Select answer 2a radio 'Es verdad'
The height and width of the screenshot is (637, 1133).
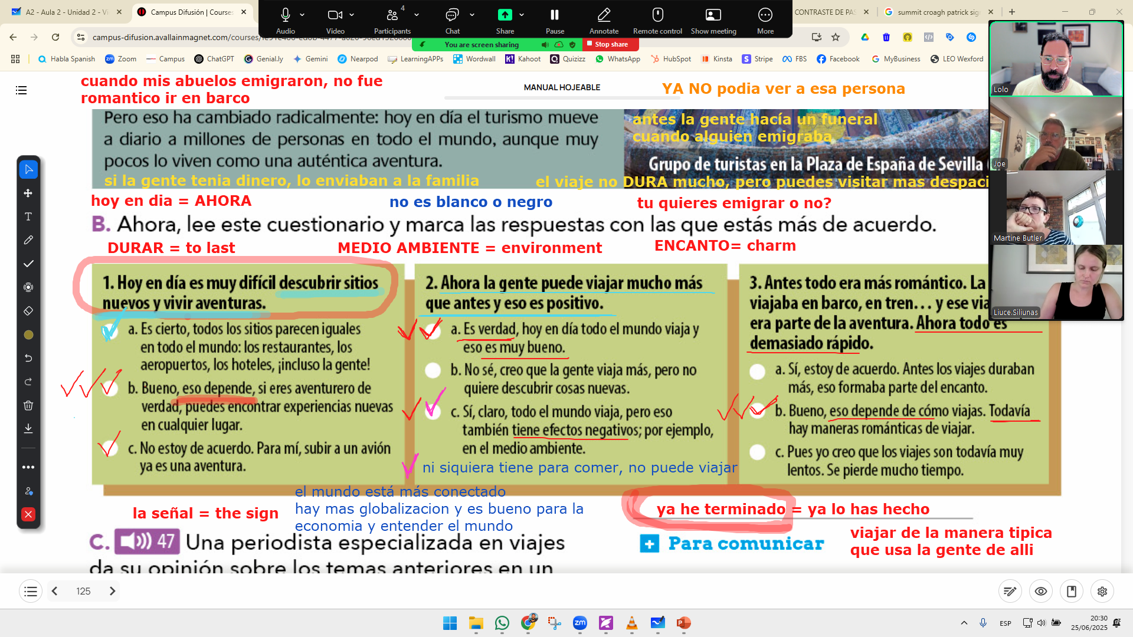tap(433, 331)
